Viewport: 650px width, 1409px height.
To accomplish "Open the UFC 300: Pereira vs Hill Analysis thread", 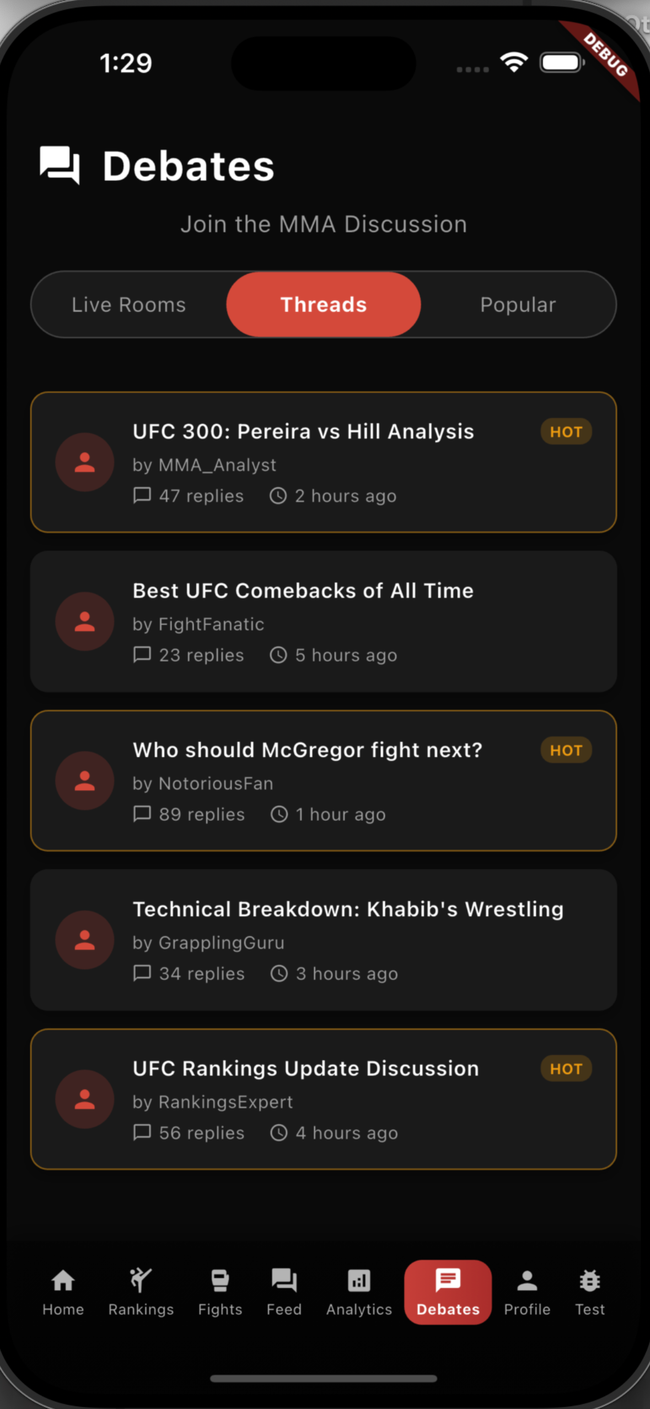I will [303, 432].
